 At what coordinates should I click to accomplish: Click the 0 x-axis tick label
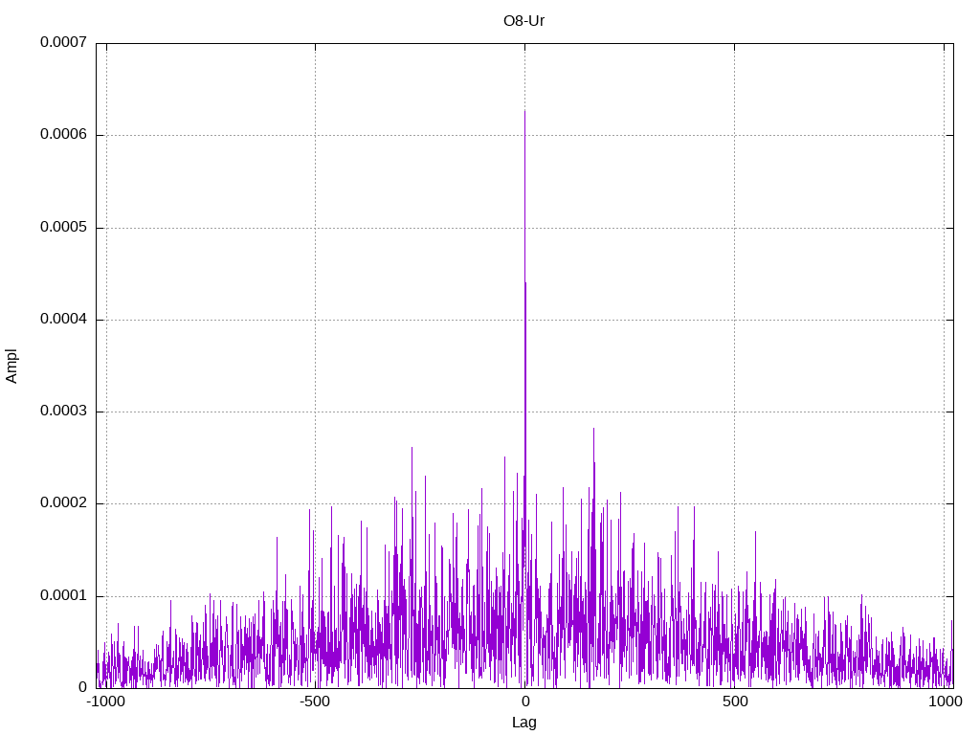(x=525, y=702)
